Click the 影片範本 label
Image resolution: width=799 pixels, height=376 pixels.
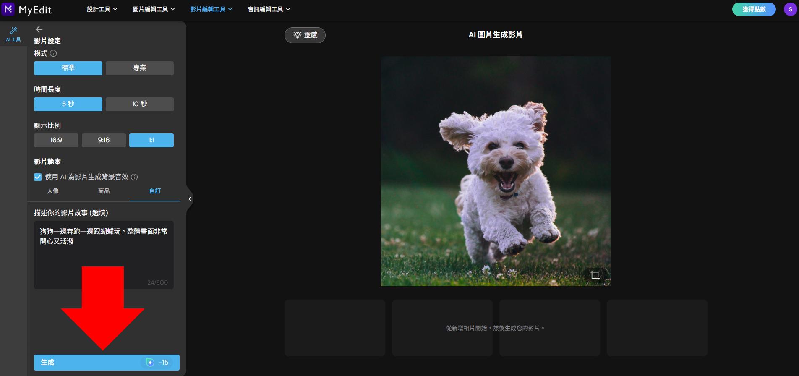tap(47, 162)
